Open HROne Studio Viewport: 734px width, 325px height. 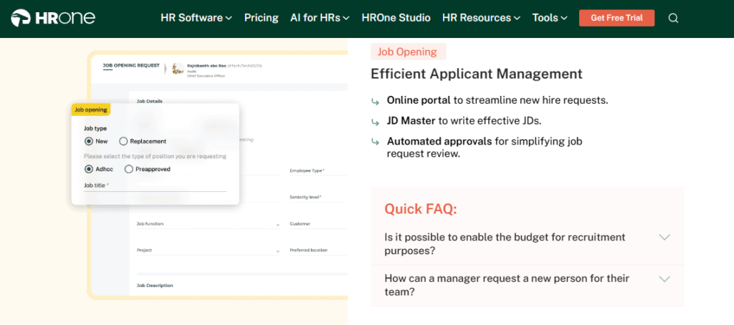[x=396, y=18]
